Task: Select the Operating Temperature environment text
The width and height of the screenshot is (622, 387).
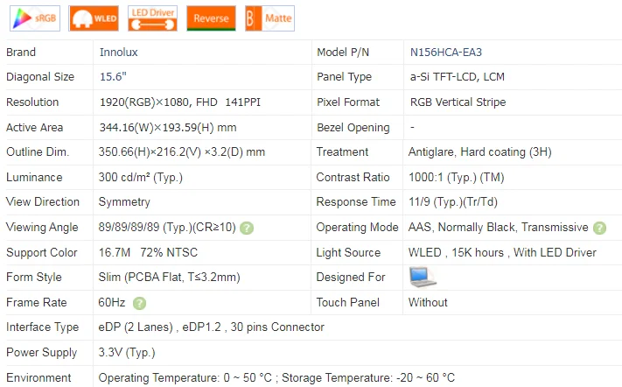Action: click(185, 377)
